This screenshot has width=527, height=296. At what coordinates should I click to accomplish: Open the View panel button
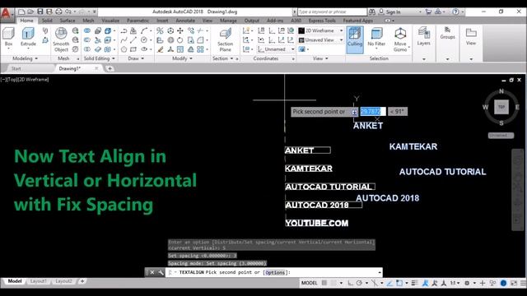click(471, 37)
